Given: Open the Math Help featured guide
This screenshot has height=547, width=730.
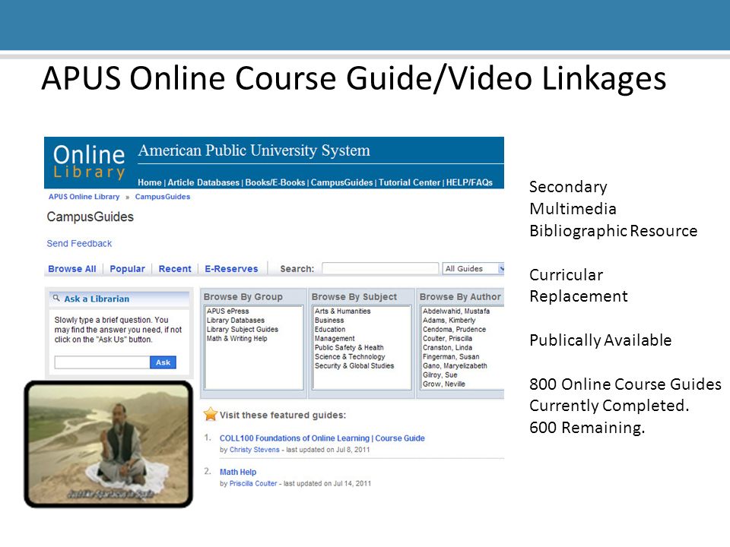Looking at the screenshot, I should [238, 472].
